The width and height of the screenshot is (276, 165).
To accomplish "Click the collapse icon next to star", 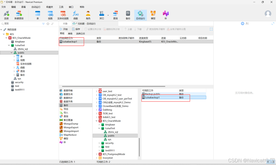I will (x=52, y=24).
